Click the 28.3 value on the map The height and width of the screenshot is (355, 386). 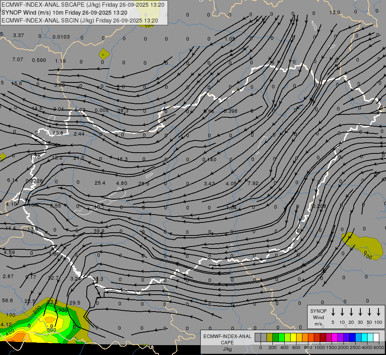[x=123, y=110]
